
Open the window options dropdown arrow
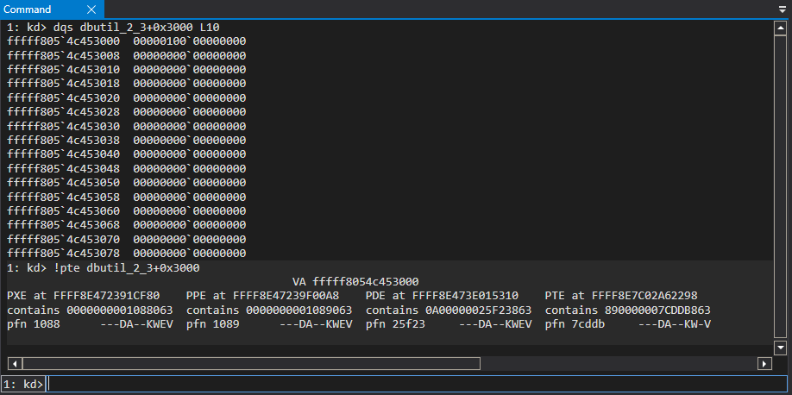click(x=782, y=9)
